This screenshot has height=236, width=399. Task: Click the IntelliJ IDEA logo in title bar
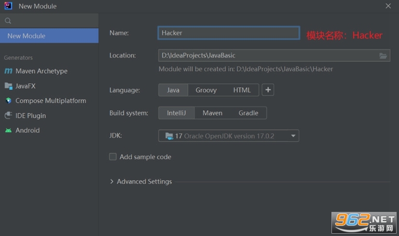[x=8, y=6]
